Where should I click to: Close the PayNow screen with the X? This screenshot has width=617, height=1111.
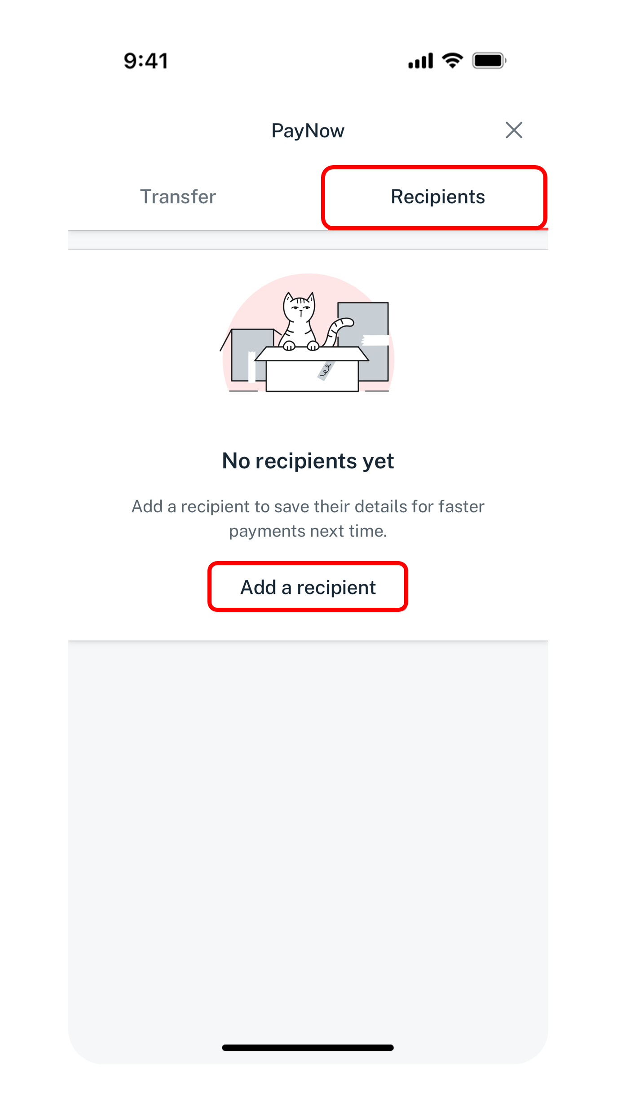click(514, 130)
